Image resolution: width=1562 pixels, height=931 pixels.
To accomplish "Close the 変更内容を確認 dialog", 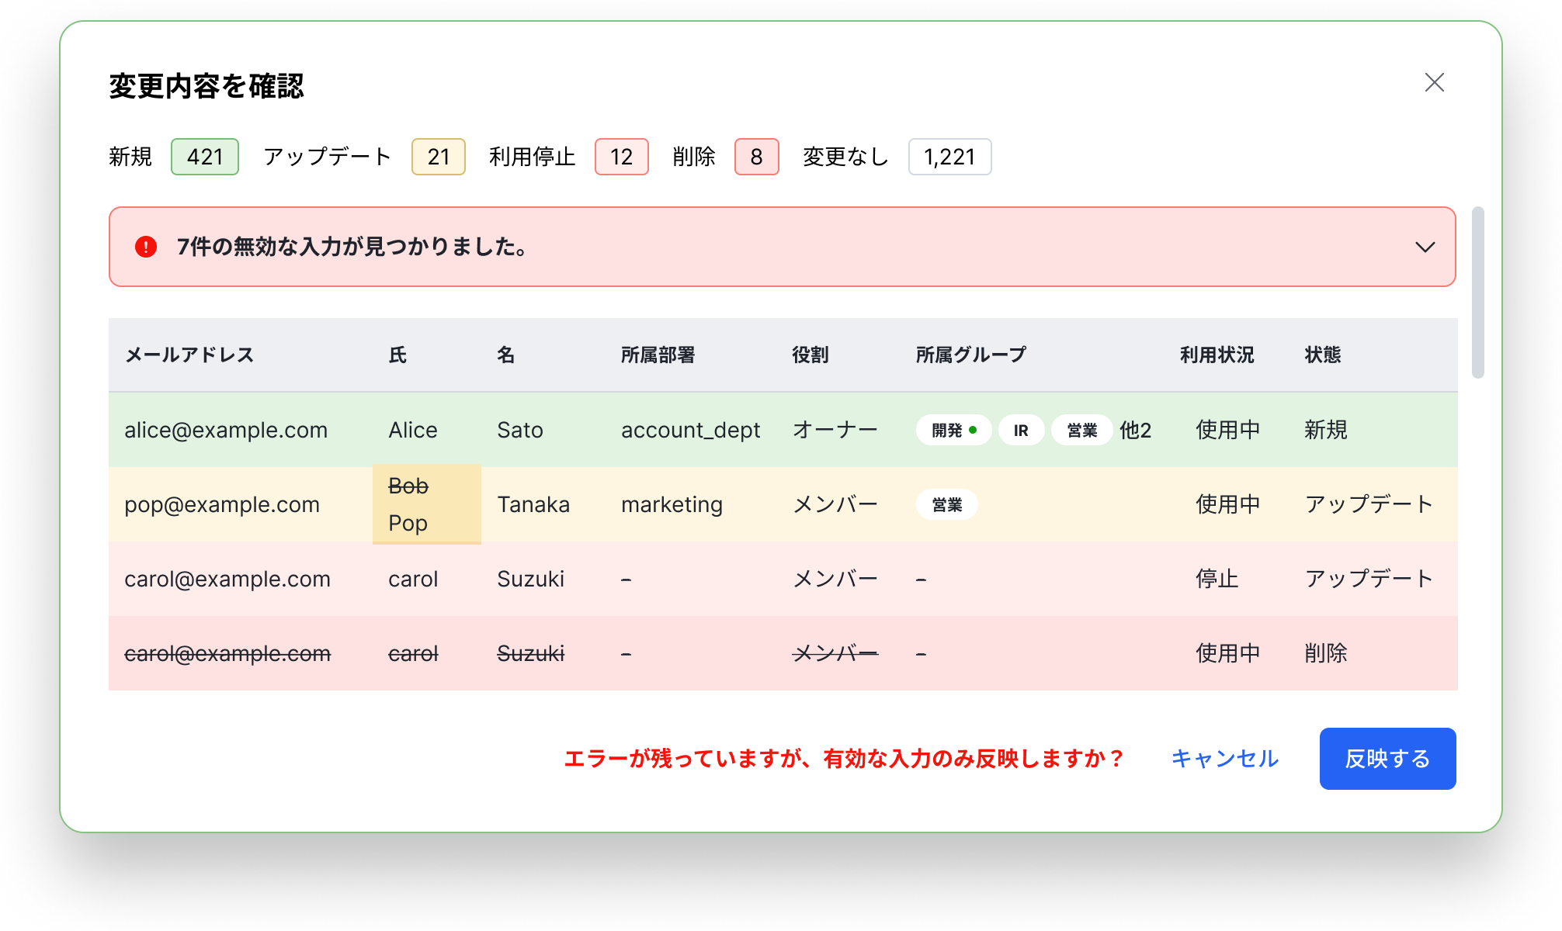I will pyautogui.click(x=1434, y=82).
